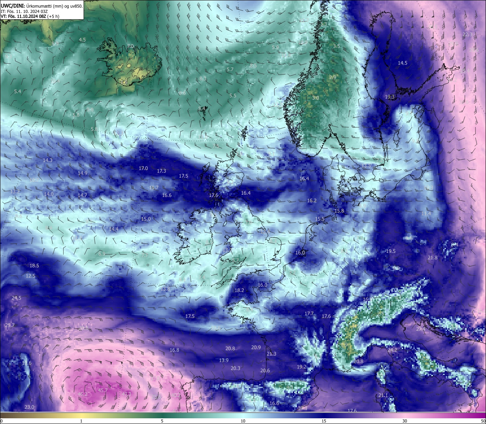This screenshot has height=424, width=486.
Task: Click the 21.1 value on the map
Action: pyautogui.click(x=383, y=395)
